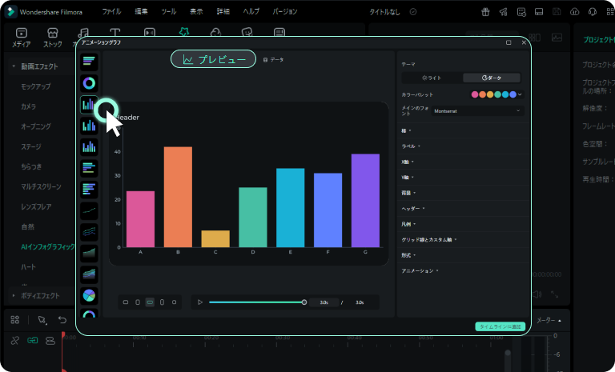Image resolution: width=615 pixels, height=372 pixels.
Task: Open the color palette swatches
Action: pyautogui.click(x=496, y=94)
